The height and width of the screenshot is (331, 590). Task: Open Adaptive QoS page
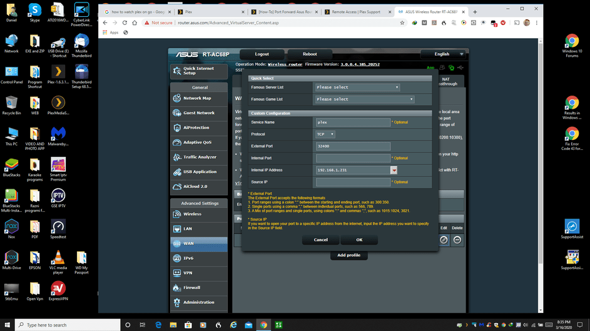[x=199, y=142]
